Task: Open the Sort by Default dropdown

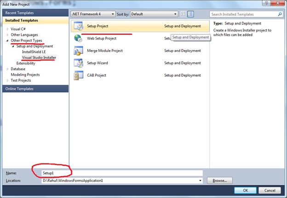Action: coord(154,14)
